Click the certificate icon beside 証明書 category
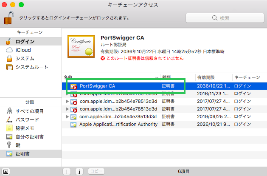 click(9, 153)
